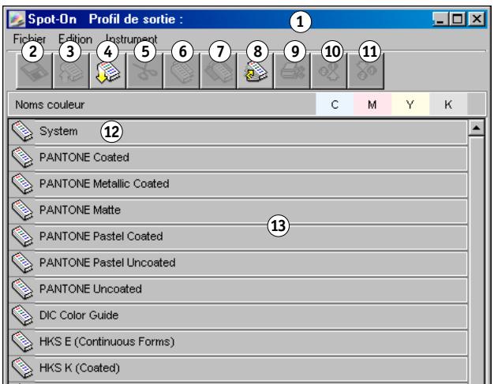
Task: Open the Fichier menu
Action: 29,39
